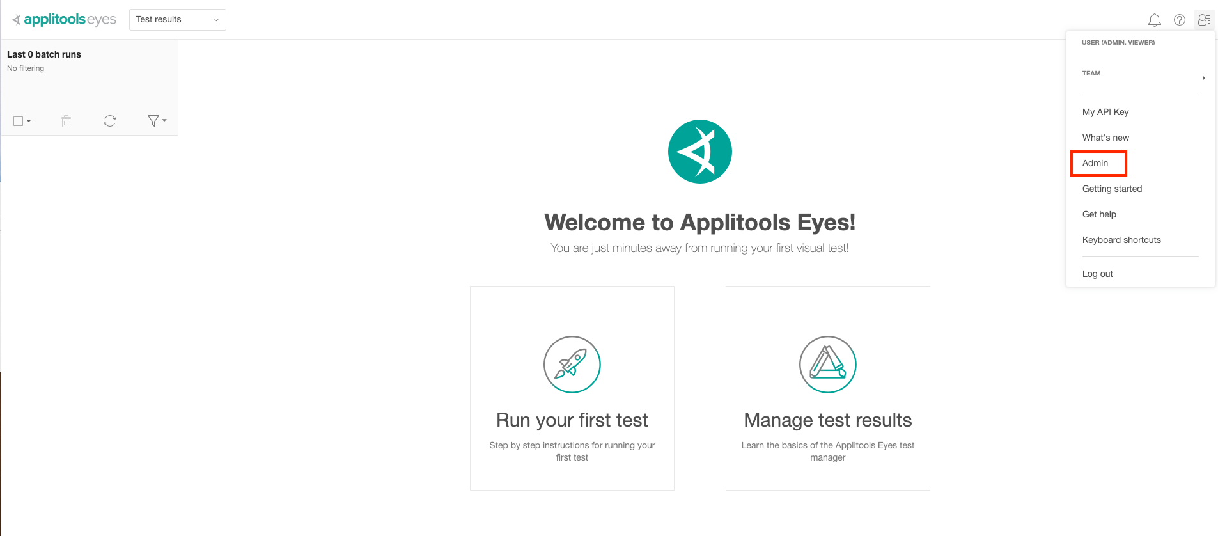Select My API Key menu item
Image resolution: width=1218 pixels, height=536 pixels.
[1105, 112]
